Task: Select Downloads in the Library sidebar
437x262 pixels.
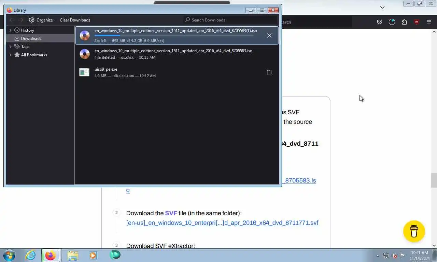Action: pyautogui.click(x=31, y=39)
